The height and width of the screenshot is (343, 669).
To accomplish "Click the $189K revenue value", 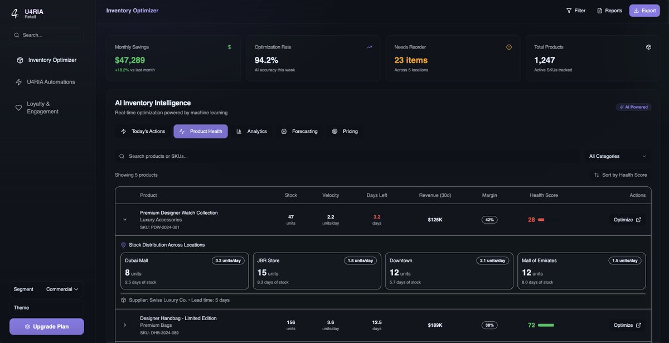I will click(435, 325).
